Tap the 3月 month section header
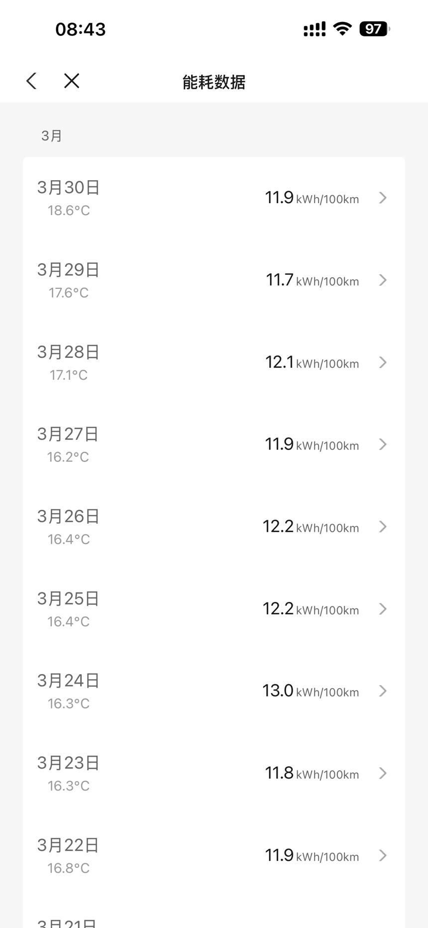This screenshot has height=928, width=428. point(52,136)
